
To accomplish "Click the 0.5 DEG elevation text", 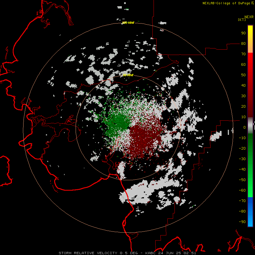I will (x=129, y=253).
